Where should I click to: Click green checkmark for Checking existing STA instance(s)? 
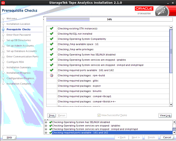click(51, 28)
